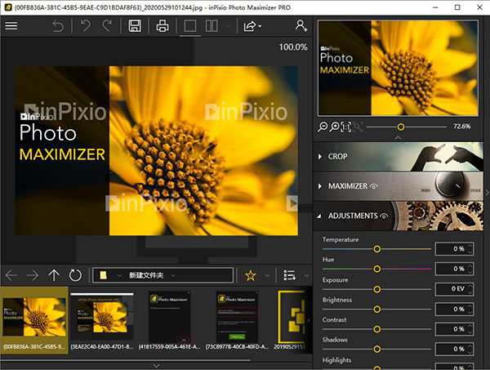Click the user account icon
Viewport: 490px width, 370px height.
302,26
